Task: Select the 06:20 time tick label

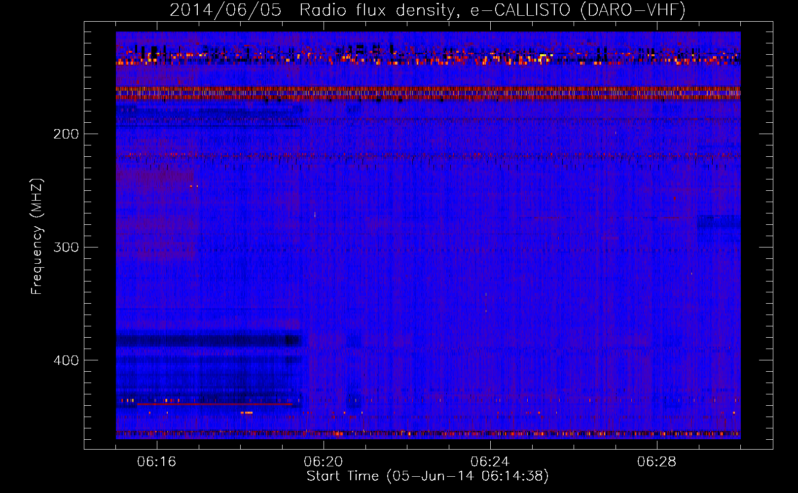Action: pos(324,462)
